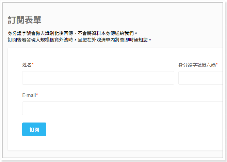The height and width of the screenshot is (162, 227).
Task: Click the sentence about 大規模個資外洩 notification
Action: coord(79,39)
